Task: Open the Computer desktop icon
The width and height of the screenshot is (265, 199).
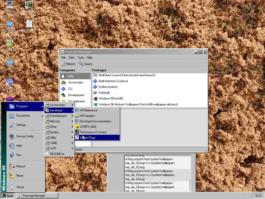Action: point(10,7)
